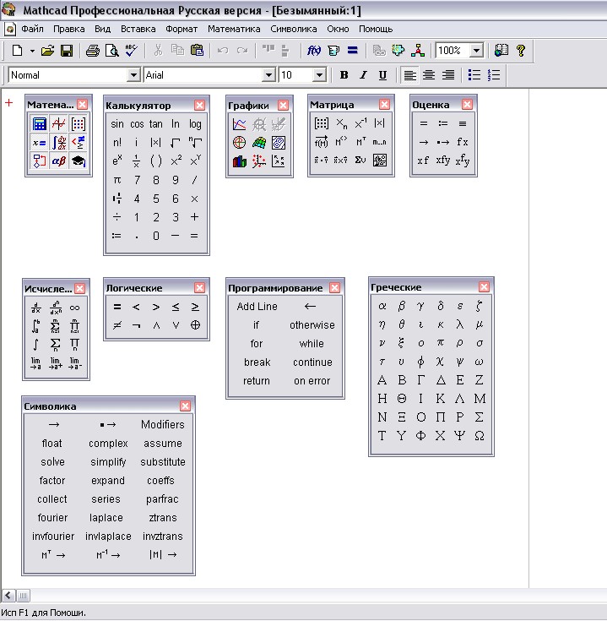
Task: Click matrix inverse x⁻¹ in Матрица palette
Action: coord(360,123)
